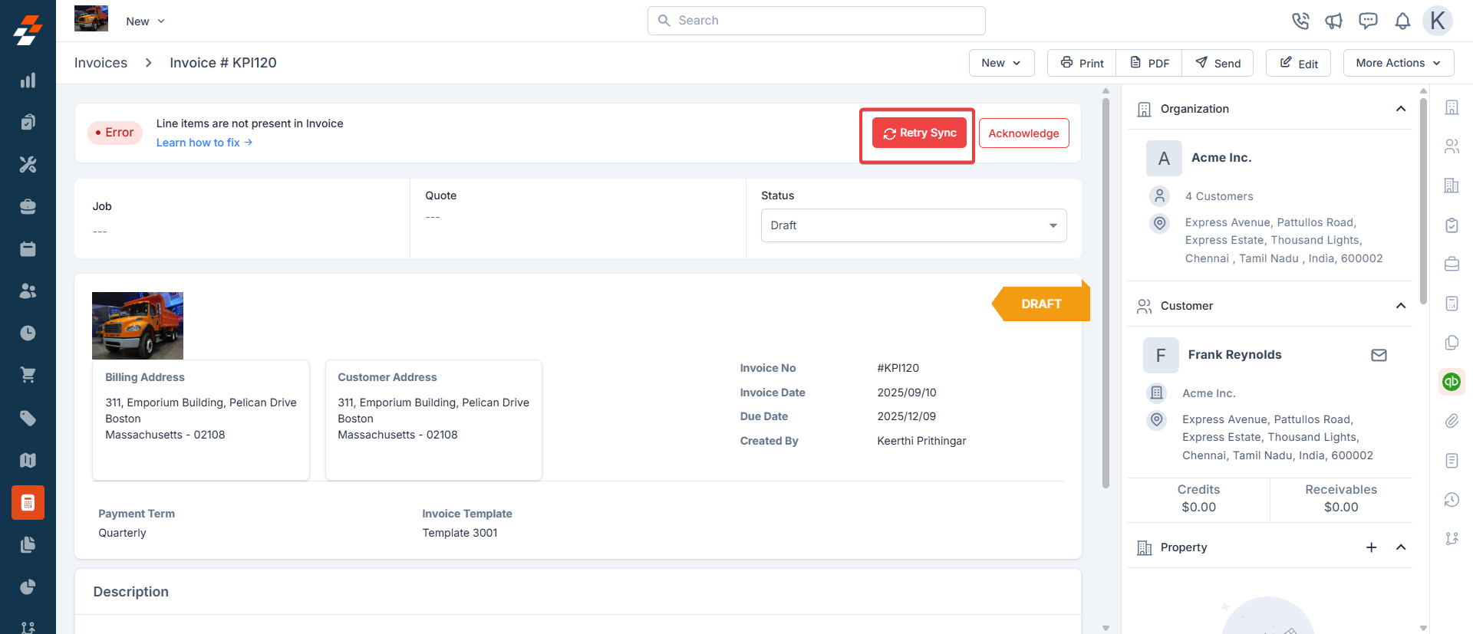Click the Retry Sync button

point(919,133)
